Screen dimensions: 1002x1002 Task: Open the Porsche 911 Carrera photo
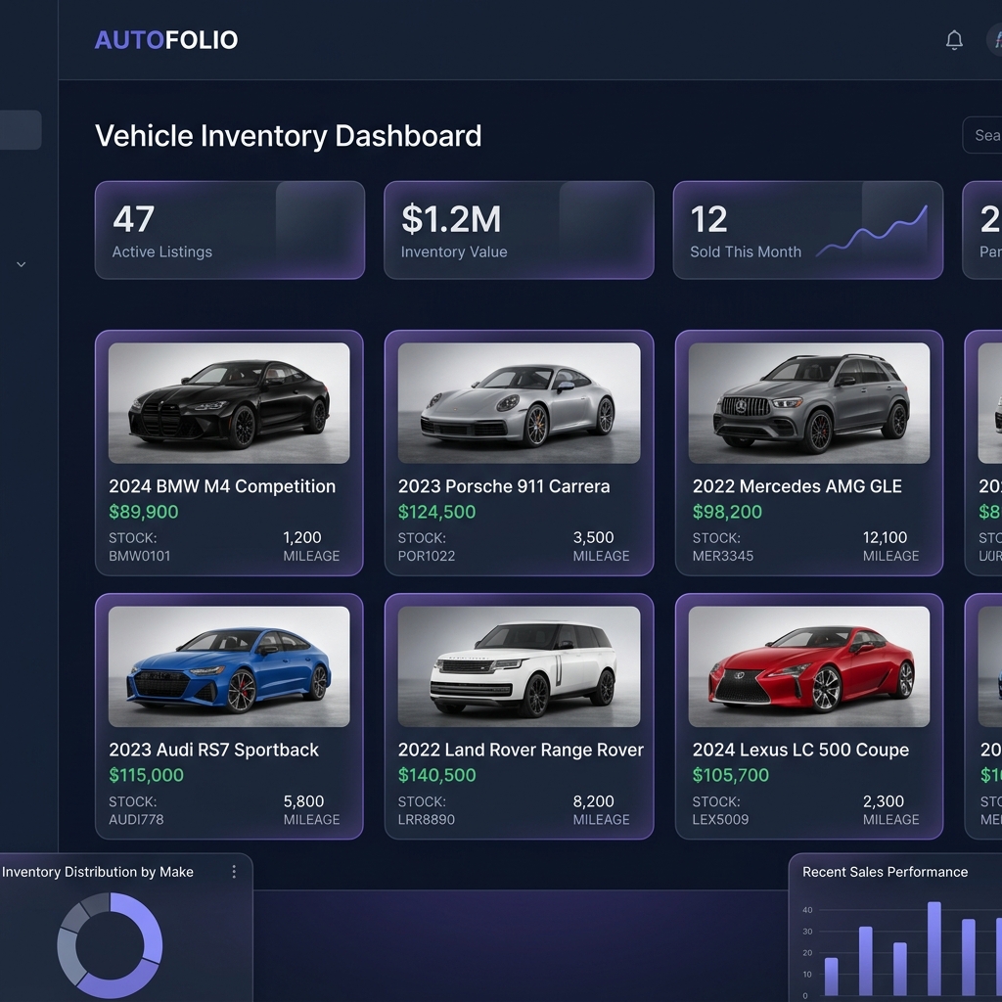coord(519,402)
